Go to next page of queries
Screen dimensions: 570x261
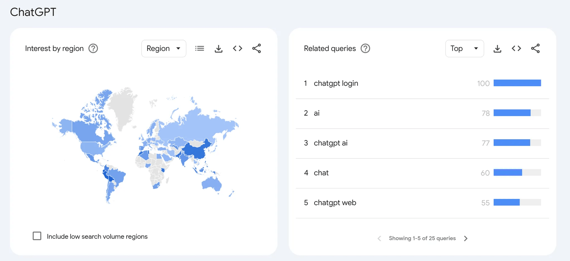(x=466, y=238)
